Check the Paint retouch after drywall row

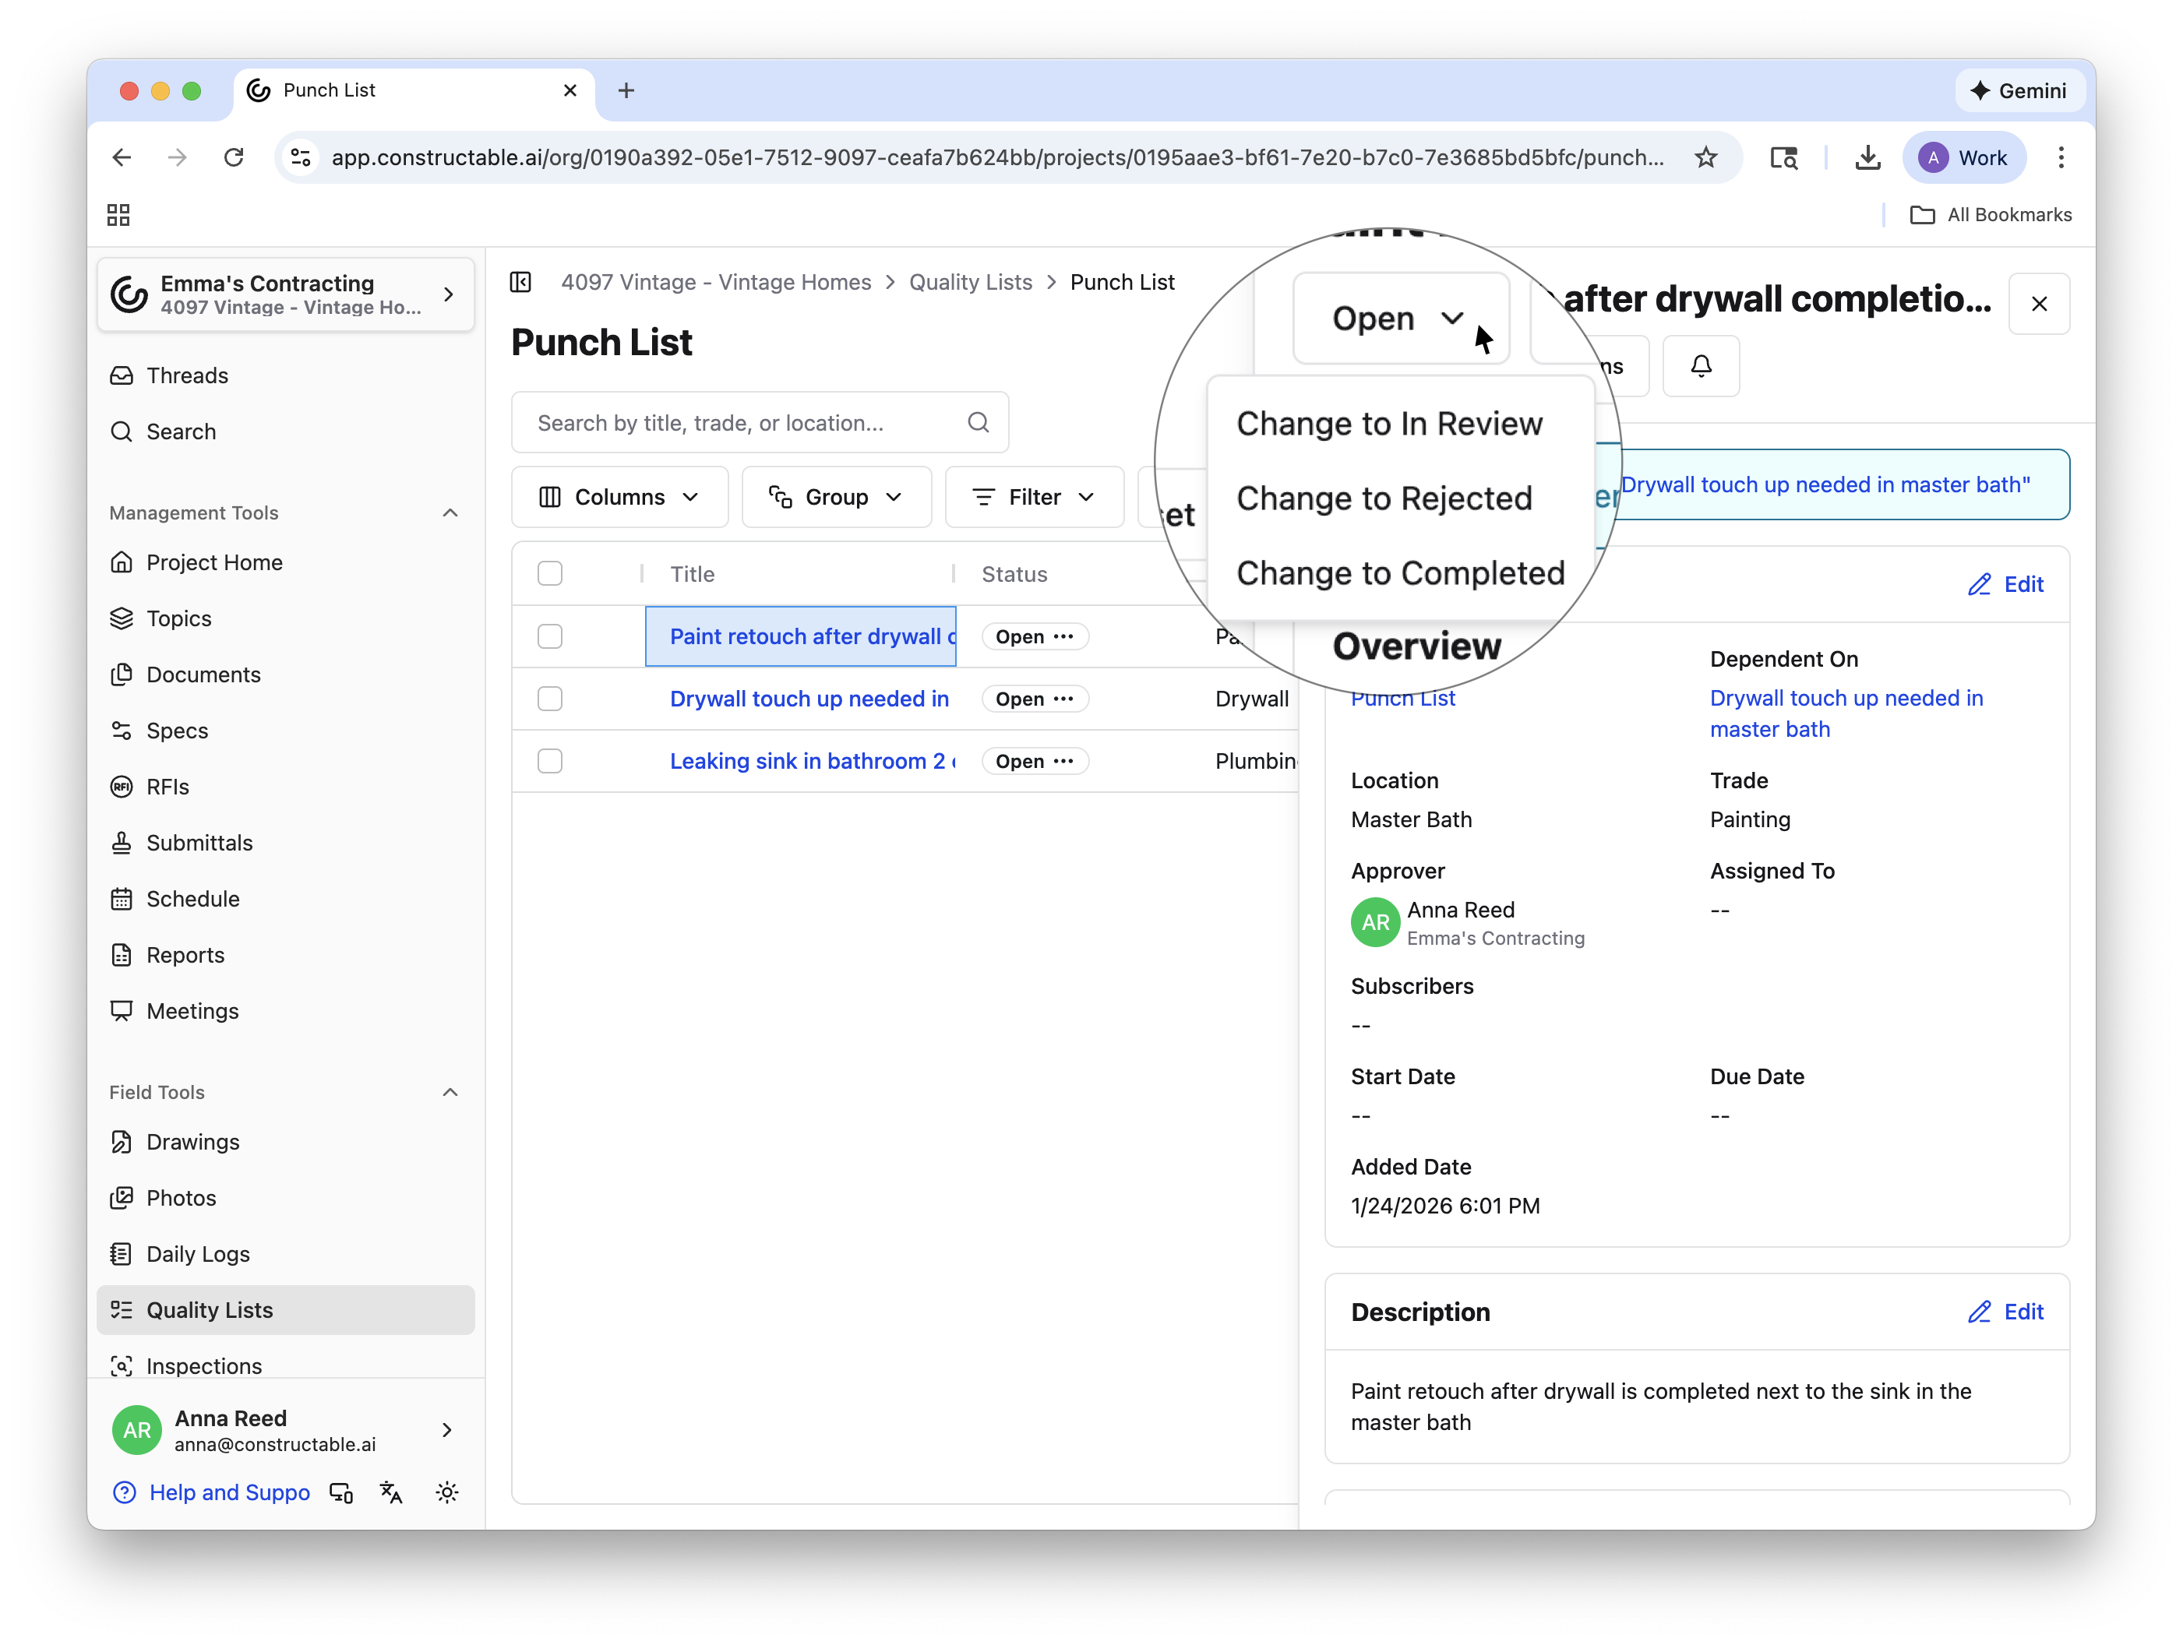[x=550, y=636]
